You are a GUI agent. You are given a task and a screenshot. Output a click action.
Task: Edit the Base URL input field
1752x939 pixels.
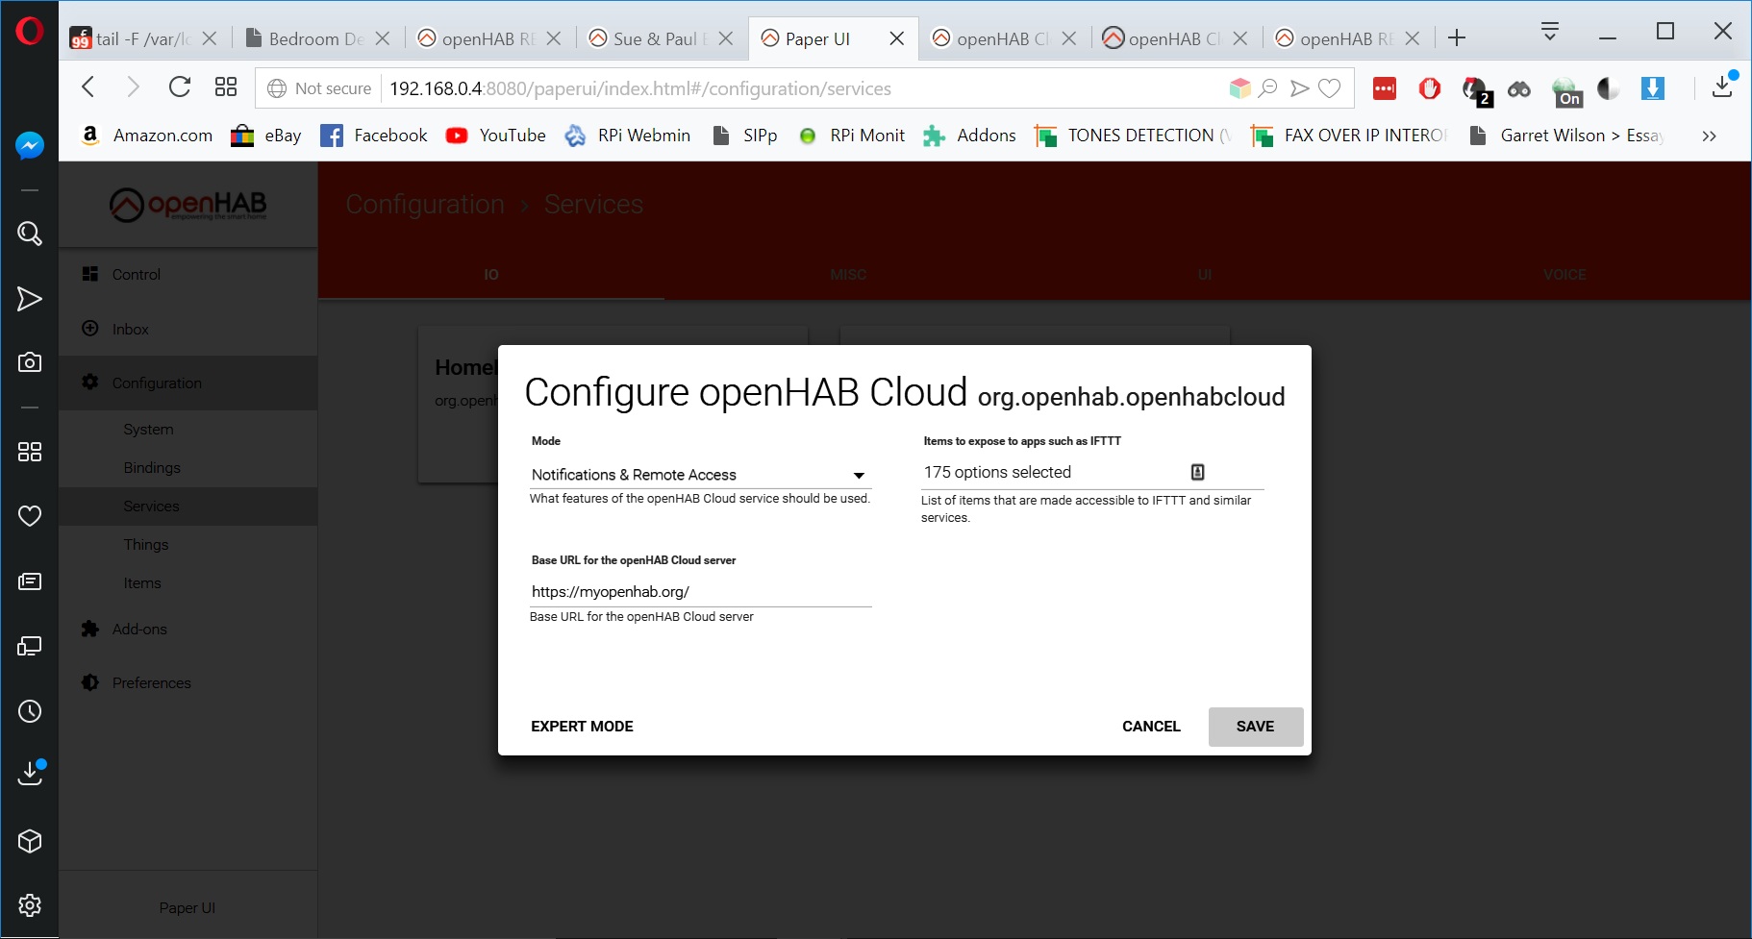tap(700, 592)
